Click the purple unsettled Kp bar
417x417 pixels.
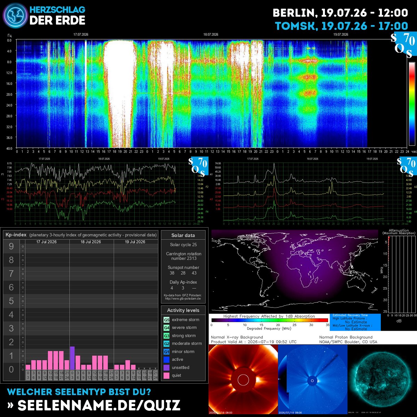72,358
